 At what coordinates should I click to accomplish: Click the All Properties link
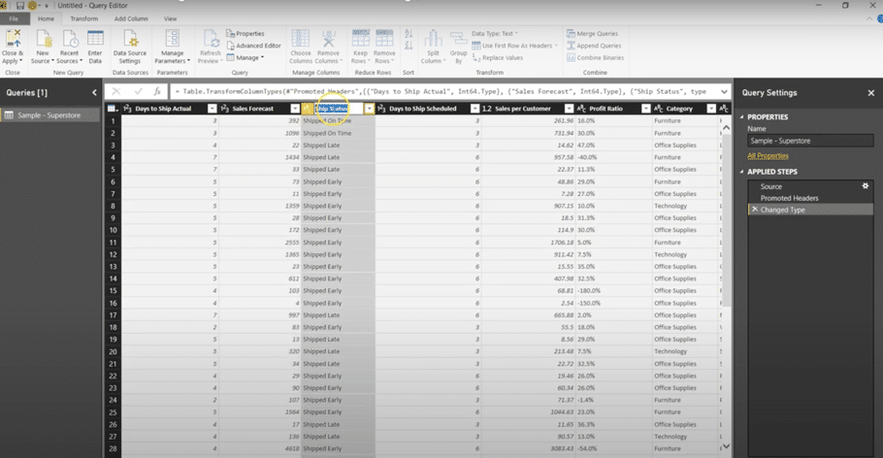click(768, 155)
